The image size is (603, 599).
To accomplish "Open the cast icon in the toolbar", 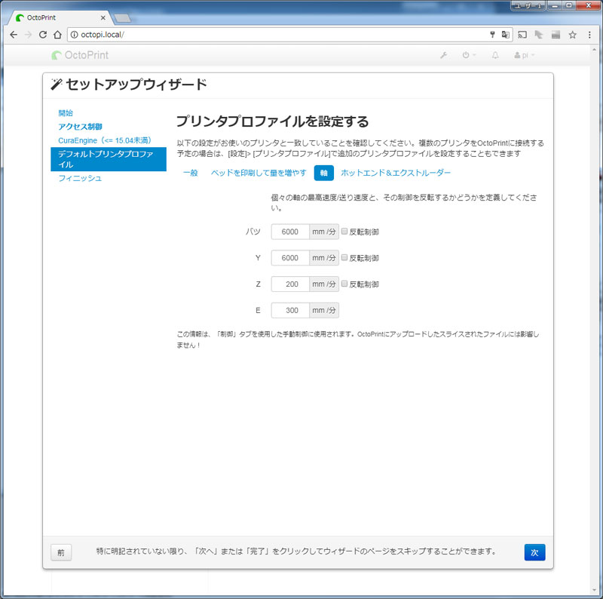I will [x=522, y=35].
